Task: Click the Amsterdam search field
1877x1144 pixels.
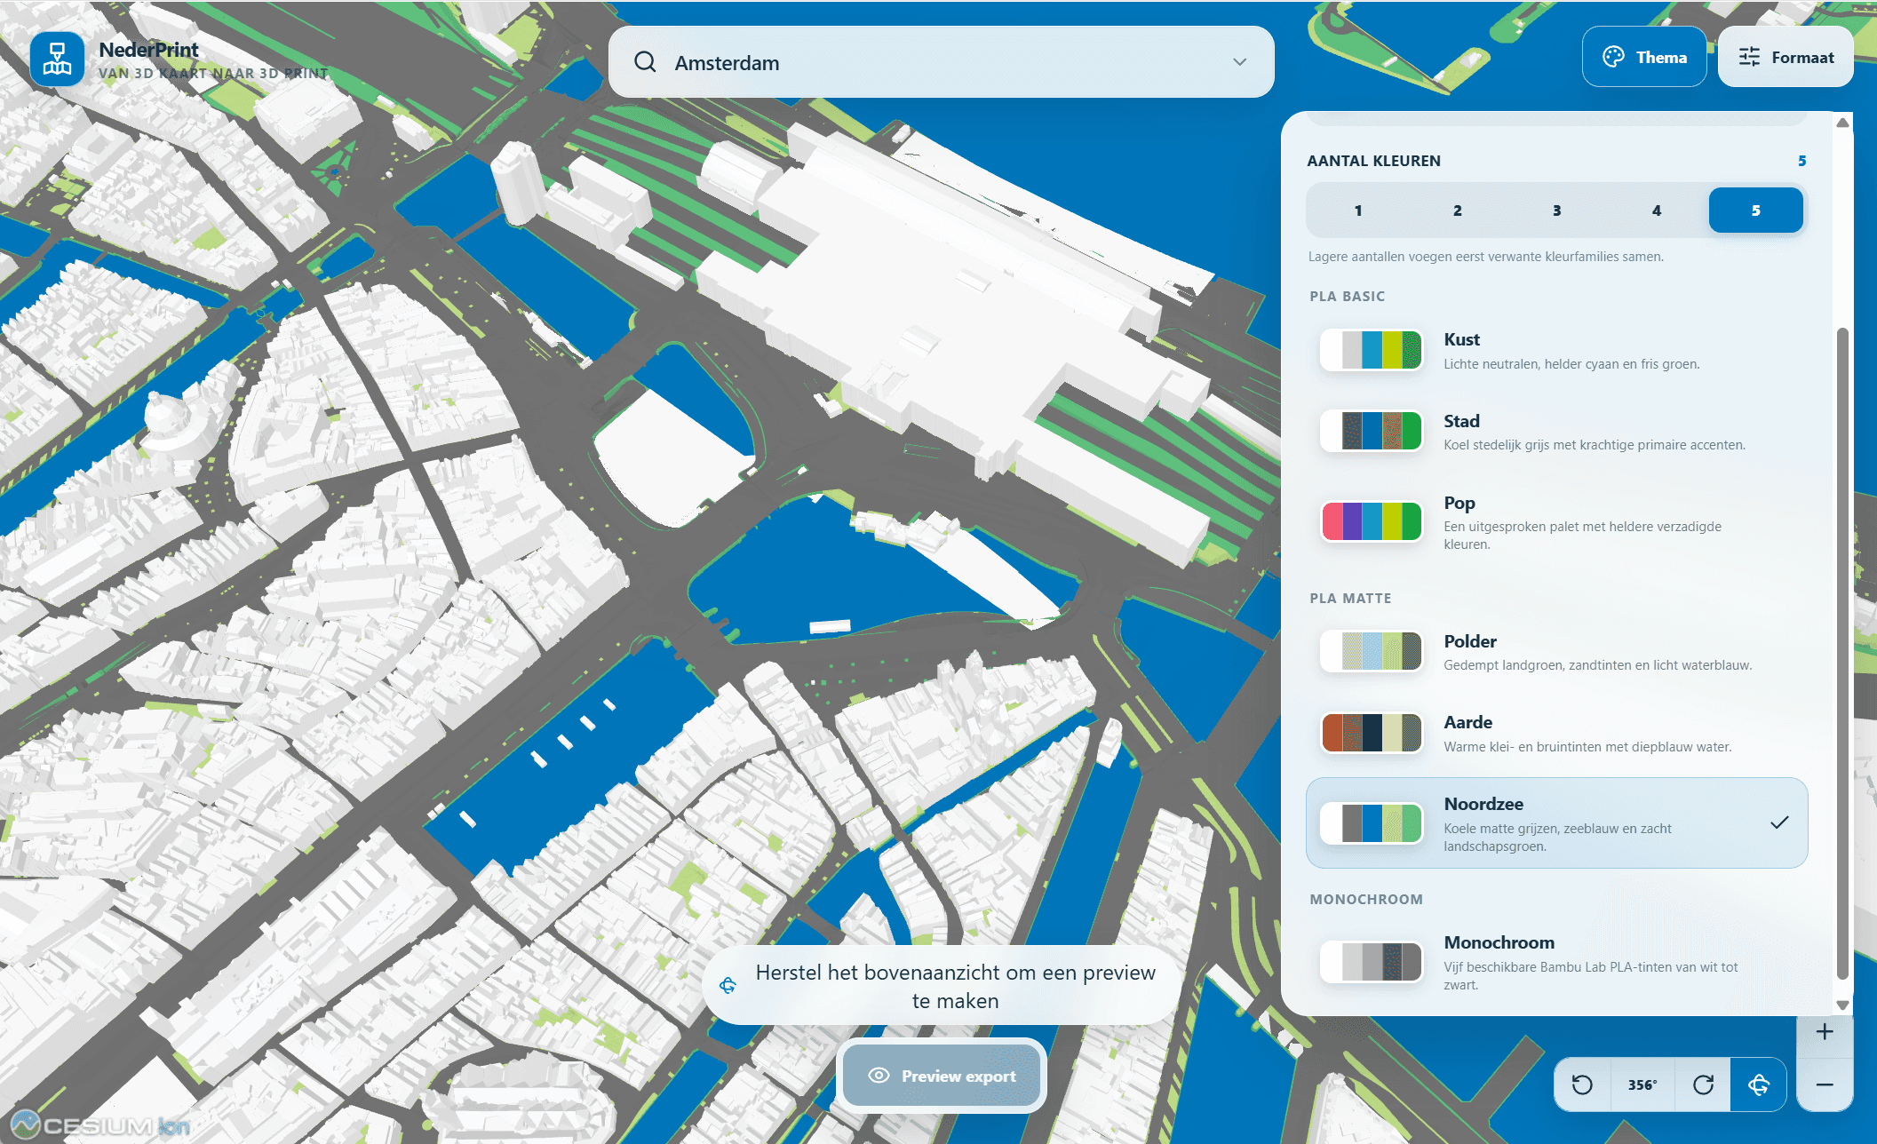Action: pos(941,62)
